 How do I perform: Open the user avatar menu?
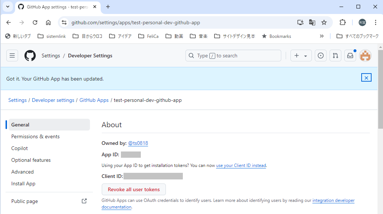[x=365, y=56]
